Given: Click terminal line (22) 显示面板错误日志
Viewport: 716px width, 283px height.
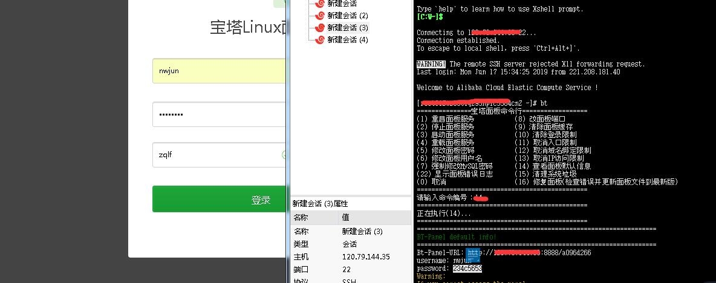Looking at the screenshot, I should 455,174.
